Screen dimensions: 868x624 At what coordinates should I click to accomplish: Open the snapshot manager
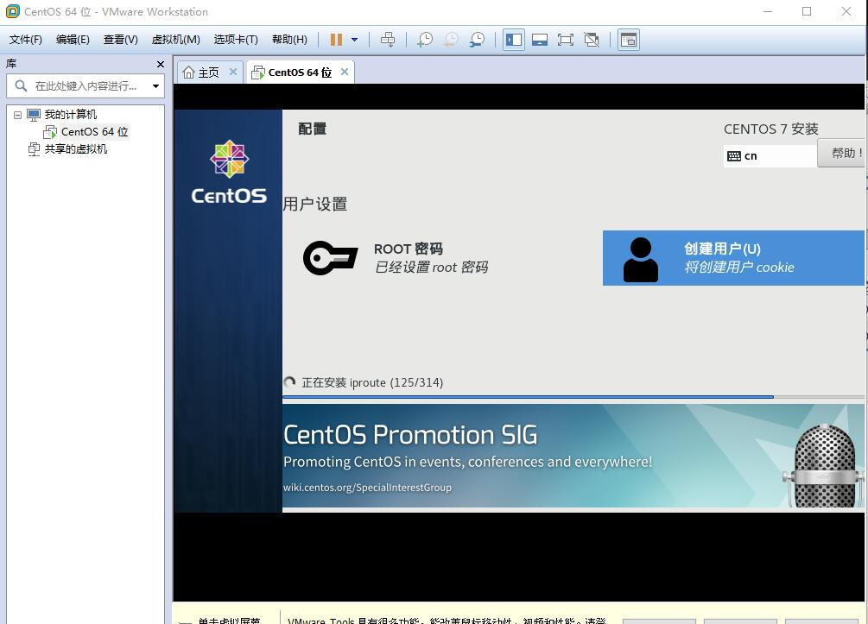477,40
